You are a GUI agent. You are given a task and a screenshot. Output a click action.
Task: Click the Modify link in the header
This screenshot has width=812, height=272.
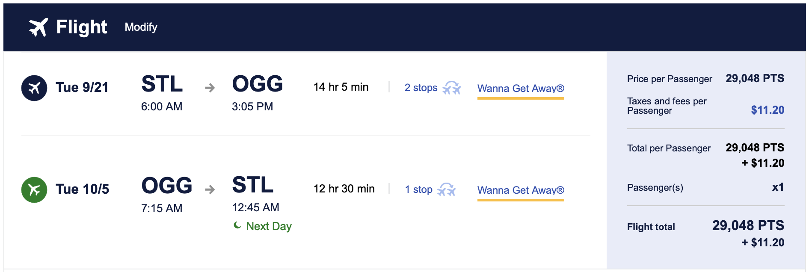[x=141, y=27]
